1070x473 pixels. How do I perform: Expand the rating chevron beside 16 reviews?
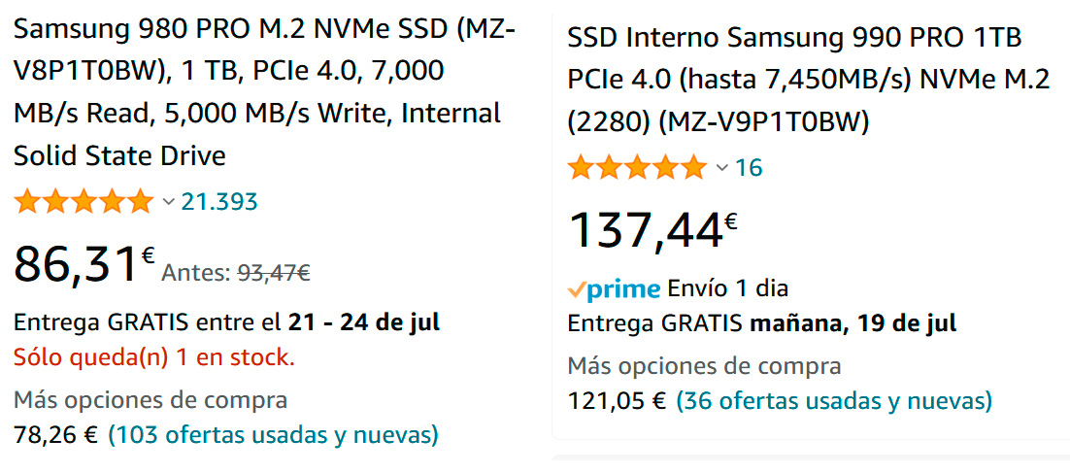point(721,167)
